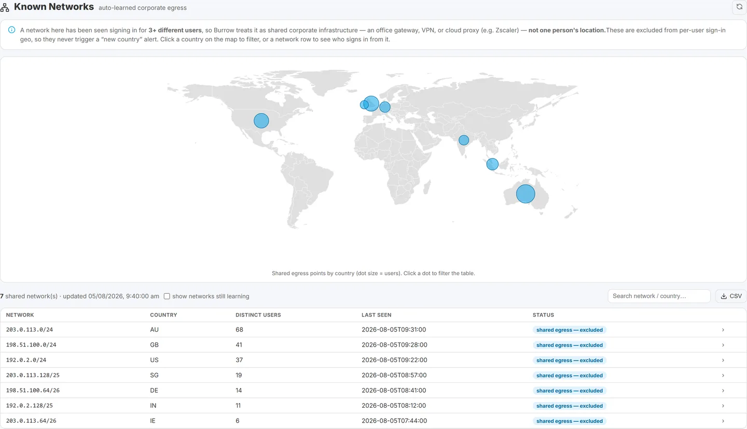Click the Ireland dot on the map
Image resolution: width=747 pixels, height=429 pixels.
[364, 105]
